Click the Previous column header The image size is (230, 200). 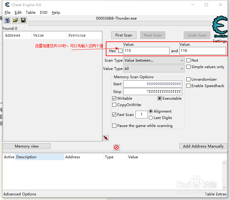(x=84, y=35)
